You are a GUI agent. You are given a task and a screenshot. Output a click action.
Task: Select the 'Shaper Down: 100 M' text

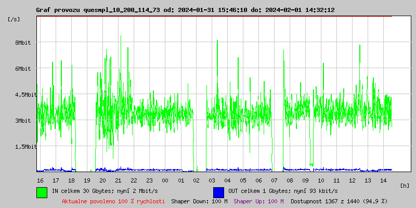pyautogui.click(x=199, y=201)
